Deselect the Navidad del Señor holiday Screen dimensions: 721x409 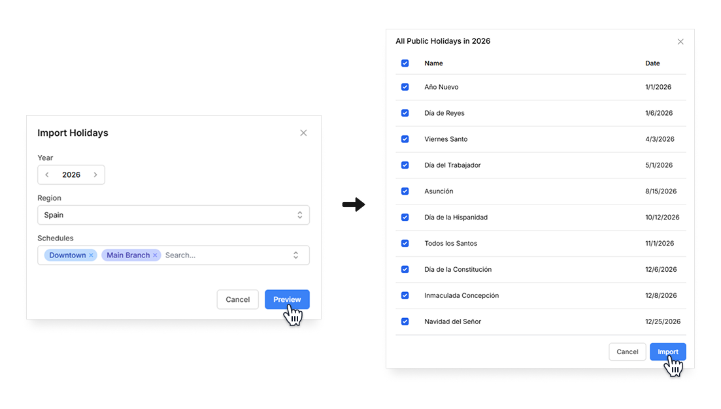tap(405, 321)
